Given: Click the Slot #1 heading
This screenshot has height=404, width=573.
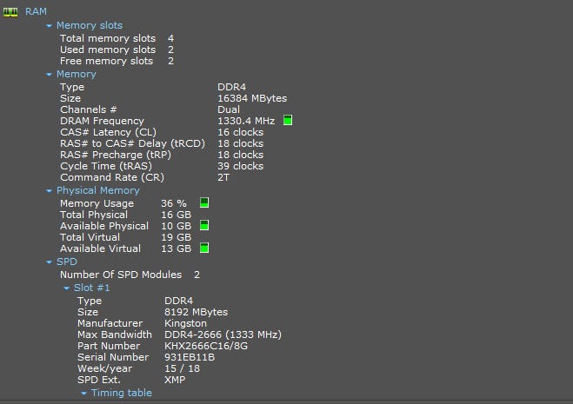Looking at the screenshot, I should (91, 288).
